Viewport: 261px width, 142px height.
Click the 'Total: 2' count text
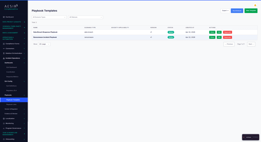pyautogui.click(x=34, y=23)
